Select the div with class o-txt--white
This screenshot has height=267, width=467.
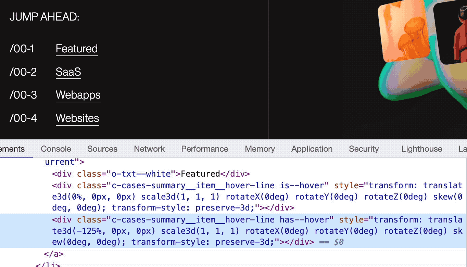(151, 174)
